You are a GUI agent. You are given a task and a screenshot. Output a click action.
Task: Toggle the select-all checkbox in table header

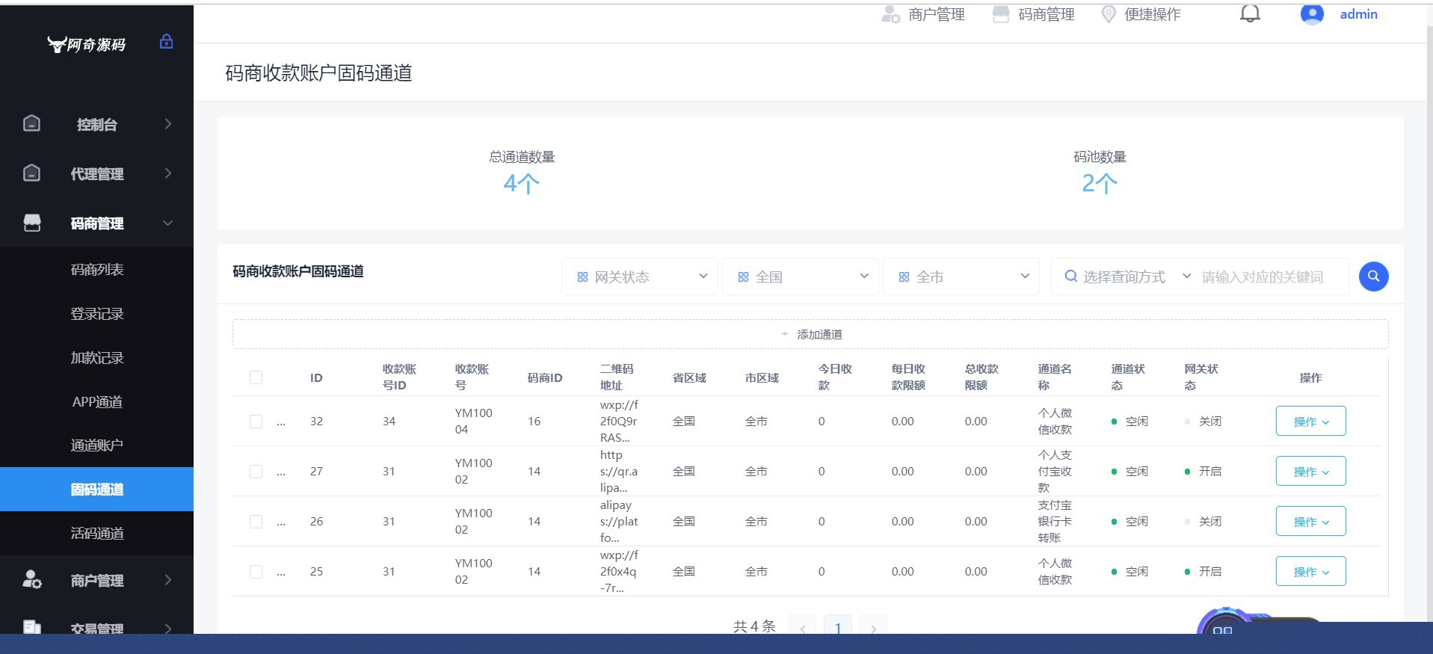(x=256, y=377)
